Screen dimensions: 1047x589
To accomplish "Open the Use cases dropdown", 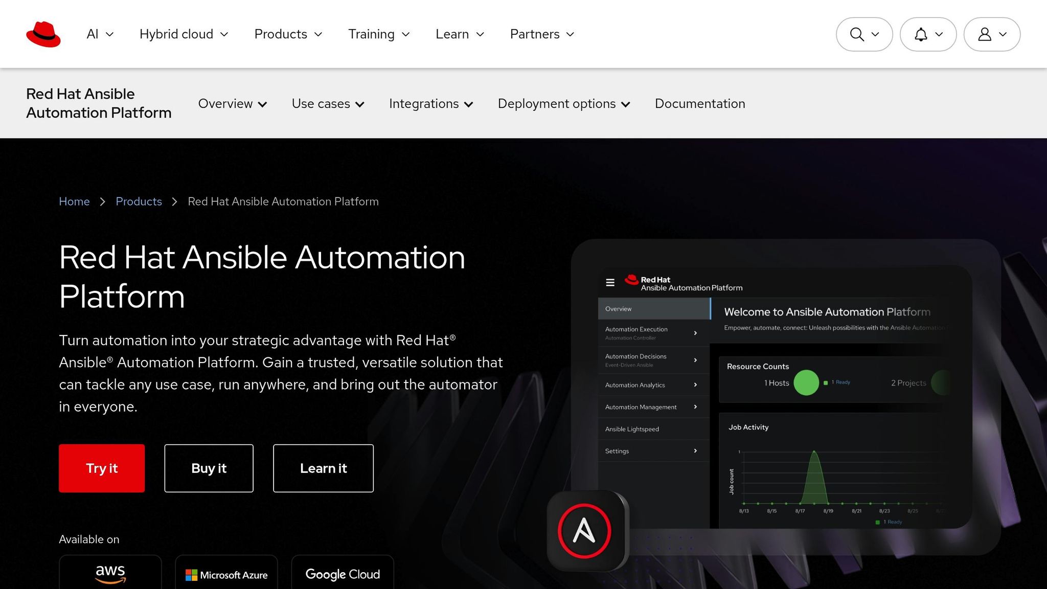I will [x=327, y=104].
